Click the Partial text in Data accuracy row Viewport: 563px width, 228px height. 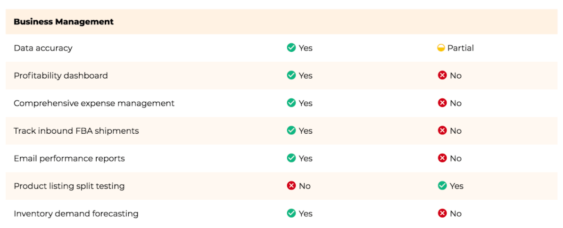coord(461,48)
